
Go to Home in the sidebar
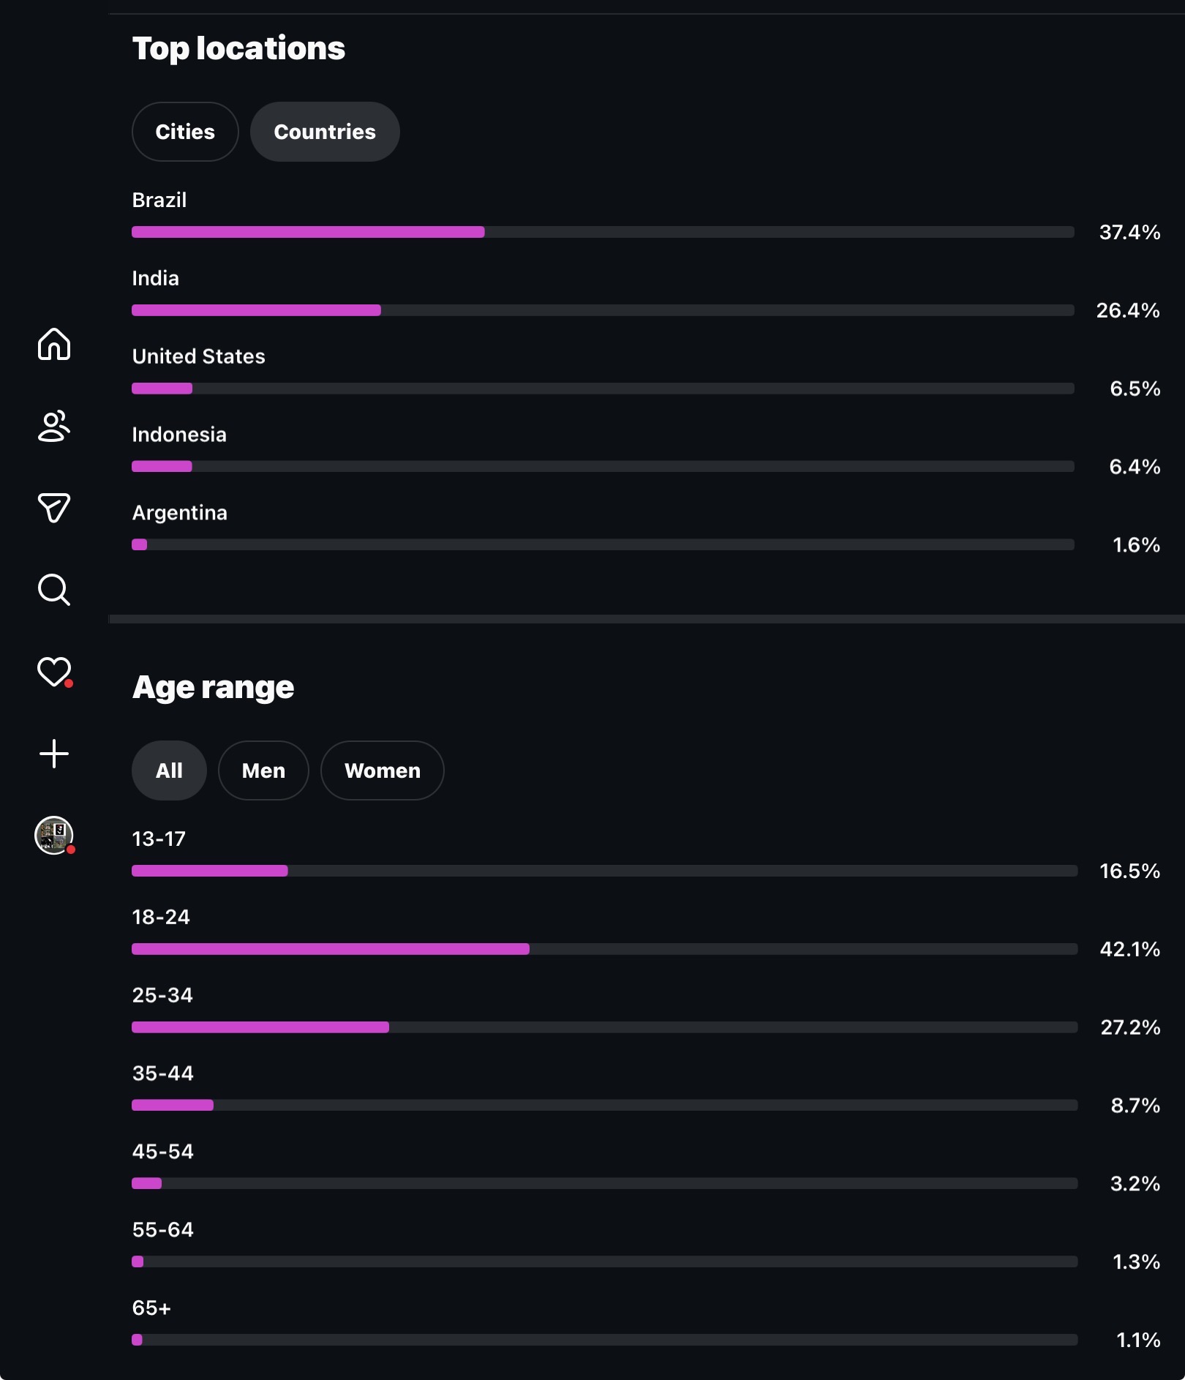pos(54,344)
